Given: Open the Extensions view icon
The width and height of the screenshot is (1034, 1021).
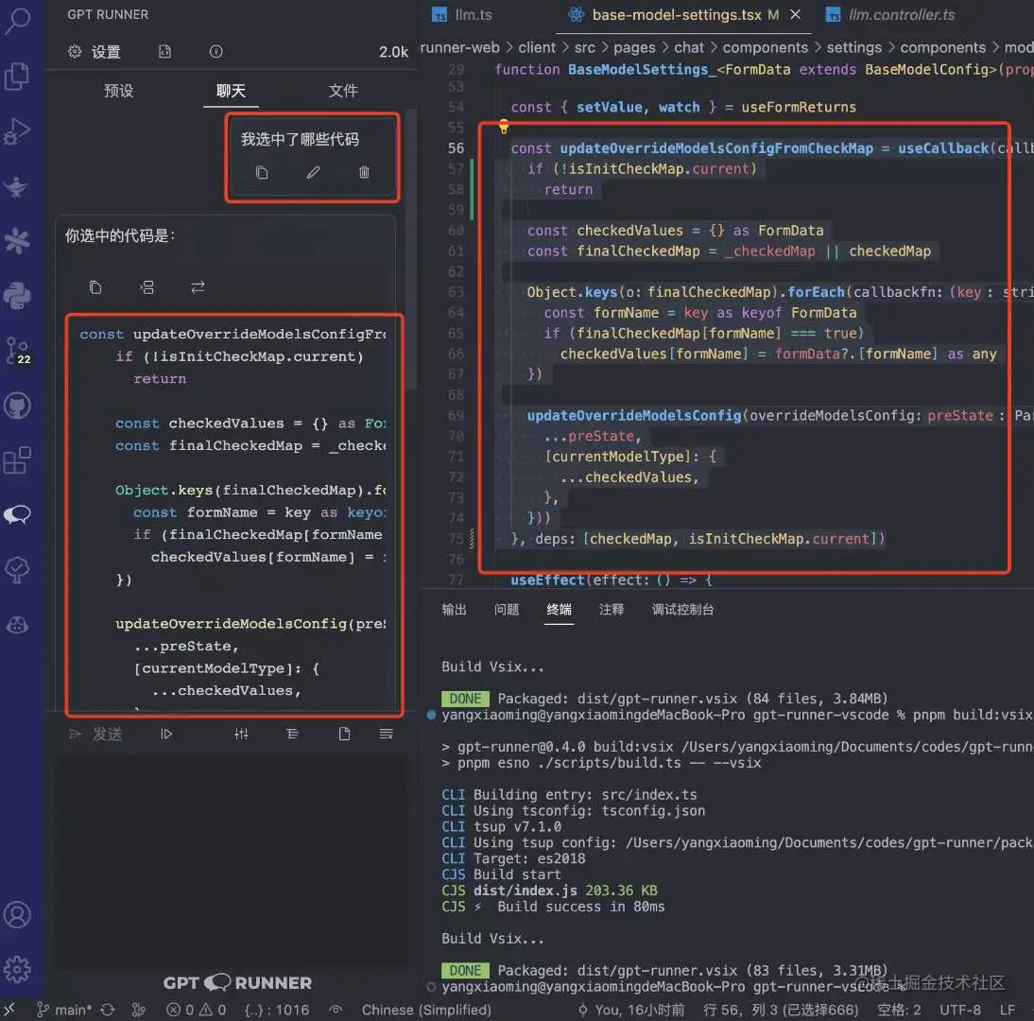Looking at the screenshot, I should click(x=17, y=460).
